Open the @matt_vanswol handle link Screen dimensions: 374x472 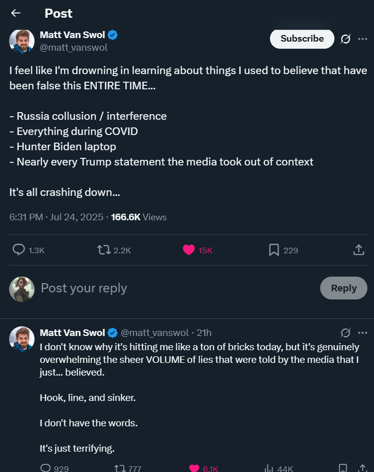(x=74, y=48)
